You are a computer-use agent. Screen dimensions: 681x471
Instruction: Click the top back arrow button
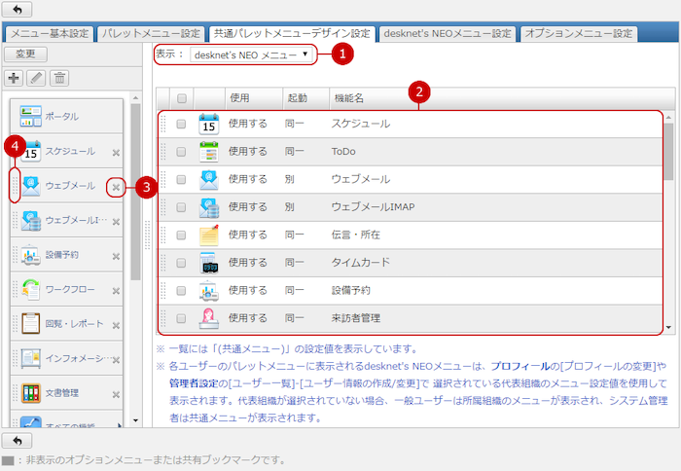pos(18,10)
